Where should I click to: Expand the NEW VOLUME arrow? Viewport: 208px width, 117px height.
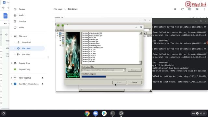[x=12, y=78]
